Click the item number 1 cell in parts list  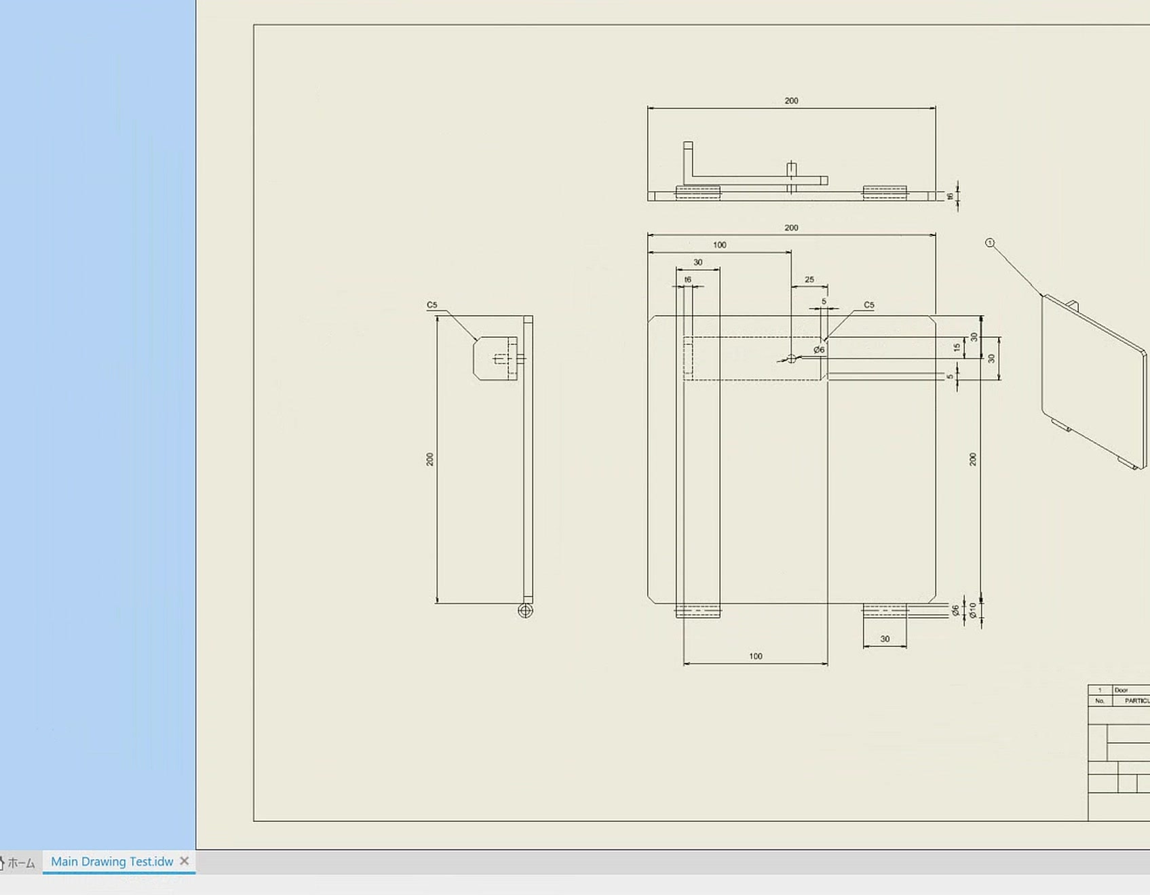click(1100, 690)
